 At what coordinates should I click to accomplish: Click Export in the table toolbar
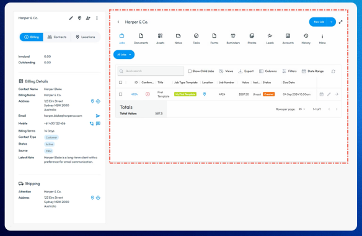[246, 71]
